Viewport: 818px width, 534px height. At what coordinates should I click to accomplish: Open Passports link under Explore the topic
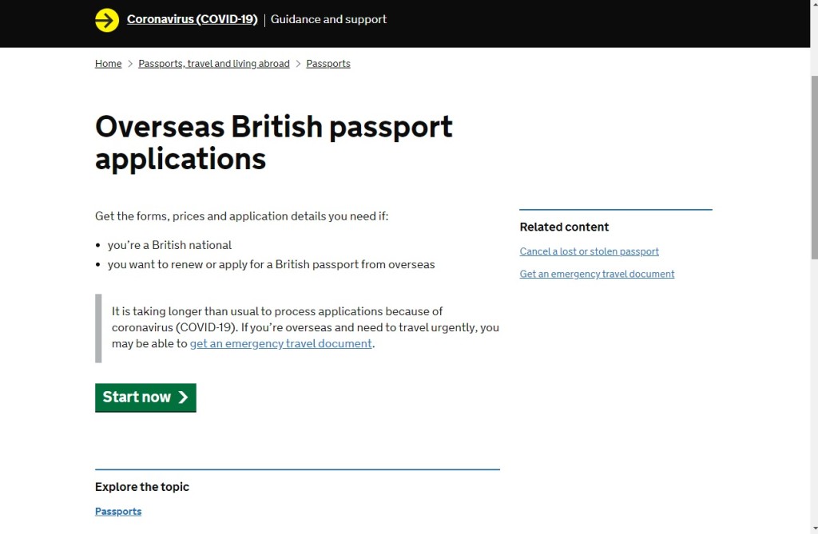pos(118,512)
